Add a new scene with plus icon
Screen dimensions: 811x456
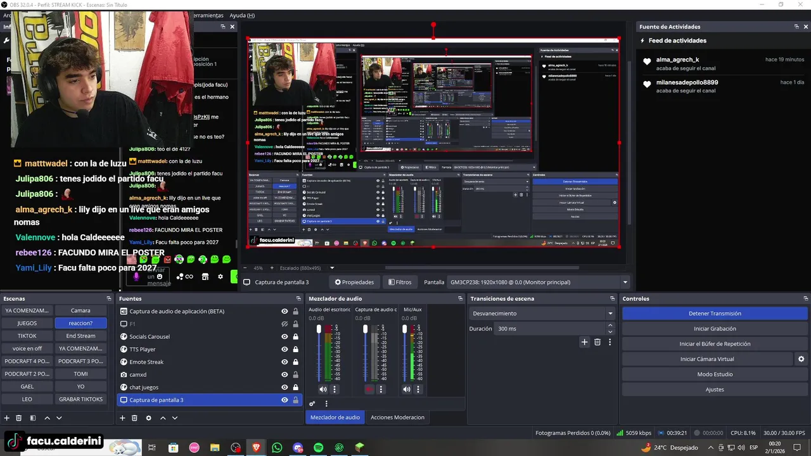pyautogui.click(x=7, y=418)
